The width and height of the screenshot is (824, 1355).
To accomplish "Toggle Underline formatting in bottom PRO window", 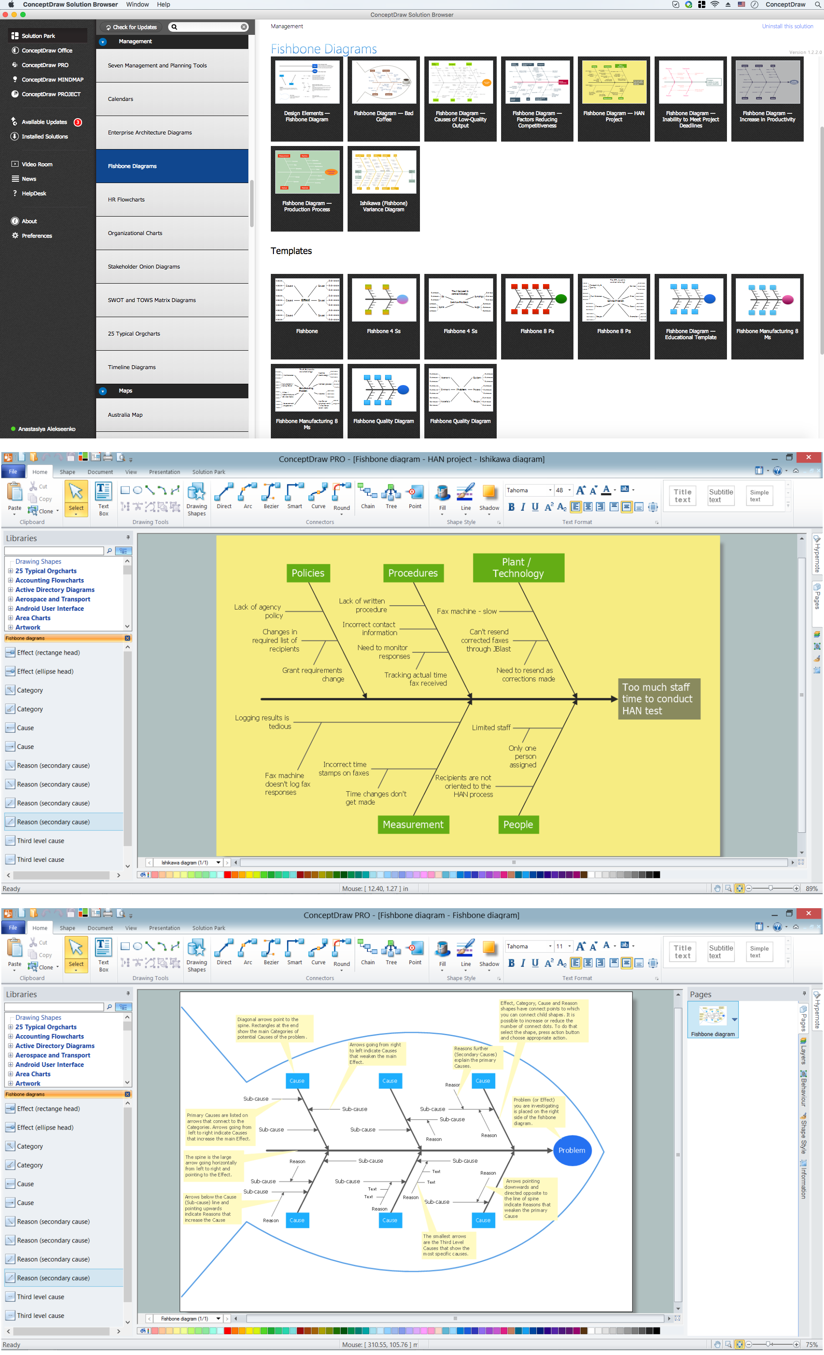I will tap(535, 962).
